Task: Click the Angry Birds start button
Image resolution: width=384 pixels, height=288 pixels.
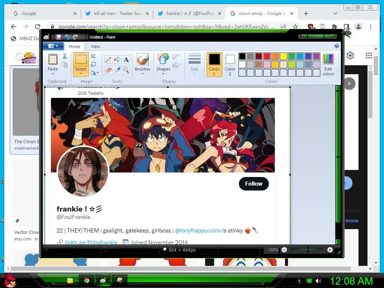Action: (10, 280)
